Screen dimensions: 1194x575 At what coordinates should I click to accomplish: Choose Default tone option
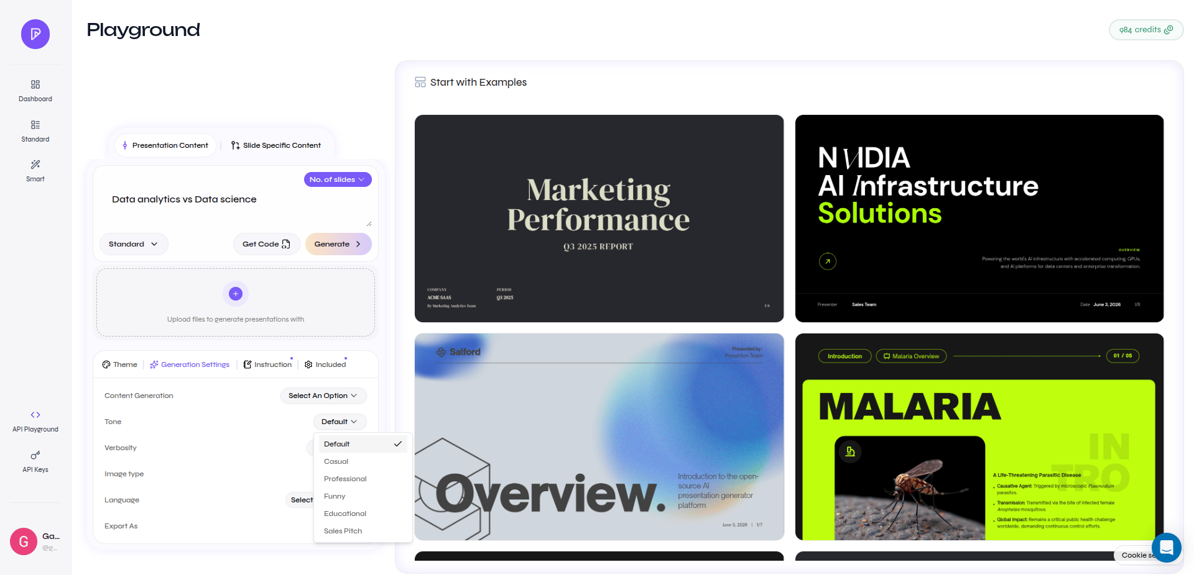[x=363, y=444]
